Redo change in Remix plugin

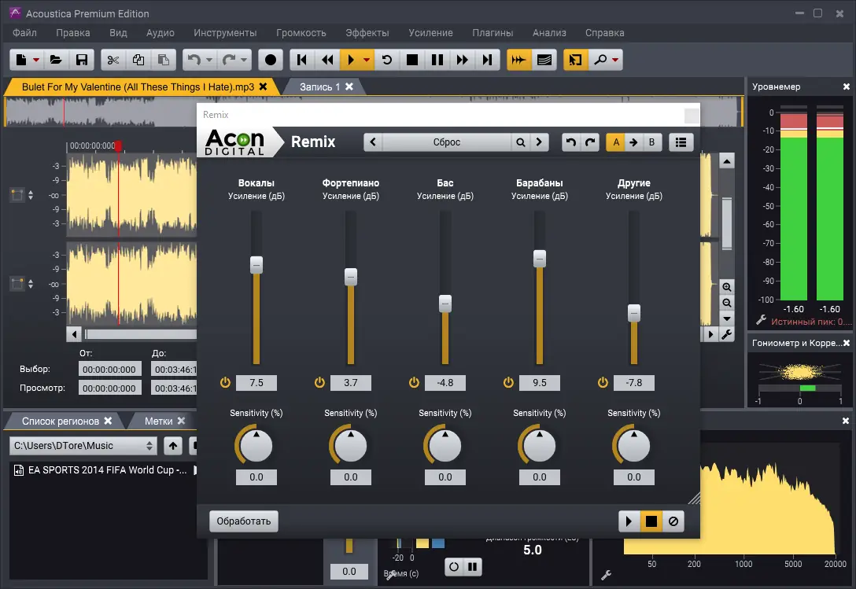click(590, 142)
